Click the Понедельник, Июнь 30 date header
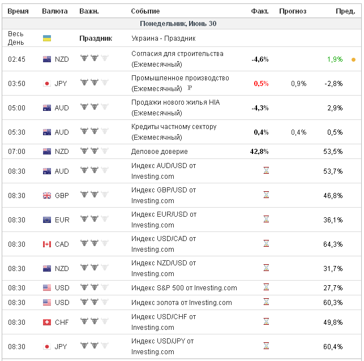The width and height of the screenshot is (364, 361). point(178,24)
